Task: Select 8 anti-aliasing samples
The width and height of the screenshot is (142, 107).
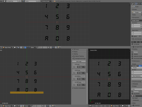Action: point(136,42)
